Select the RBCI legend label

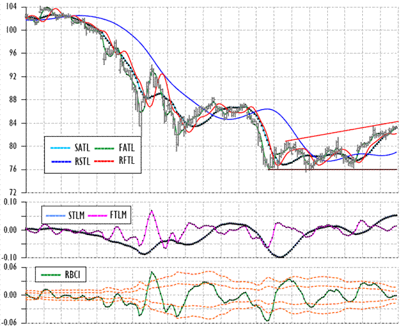click(x=72, y=275)
